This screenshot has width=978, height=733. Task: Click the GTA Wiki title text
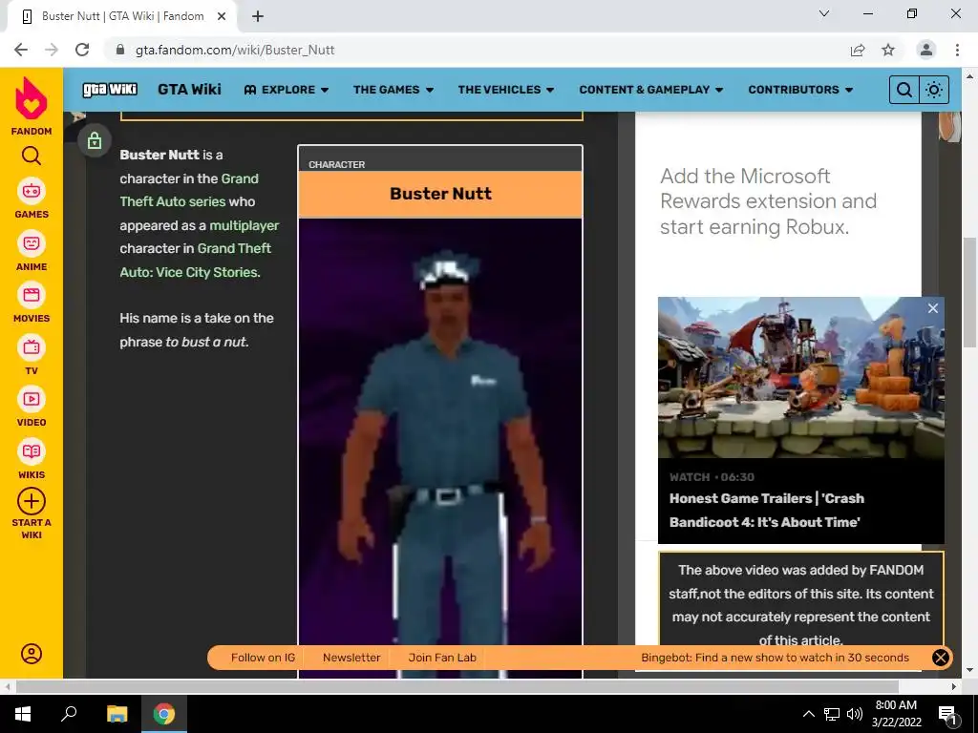pyautogui.click(x=190, y=89)
